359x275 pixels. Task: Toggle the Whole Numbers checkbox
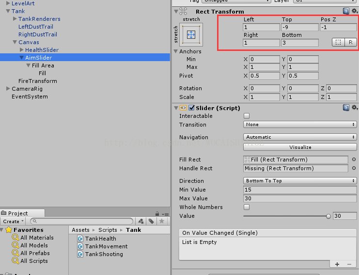click(x=247, y=207)
